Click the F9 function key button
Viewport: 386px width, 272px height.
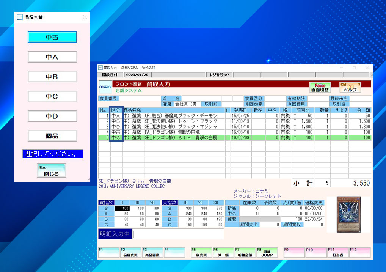pyautogui.click(x=294, y=253)
